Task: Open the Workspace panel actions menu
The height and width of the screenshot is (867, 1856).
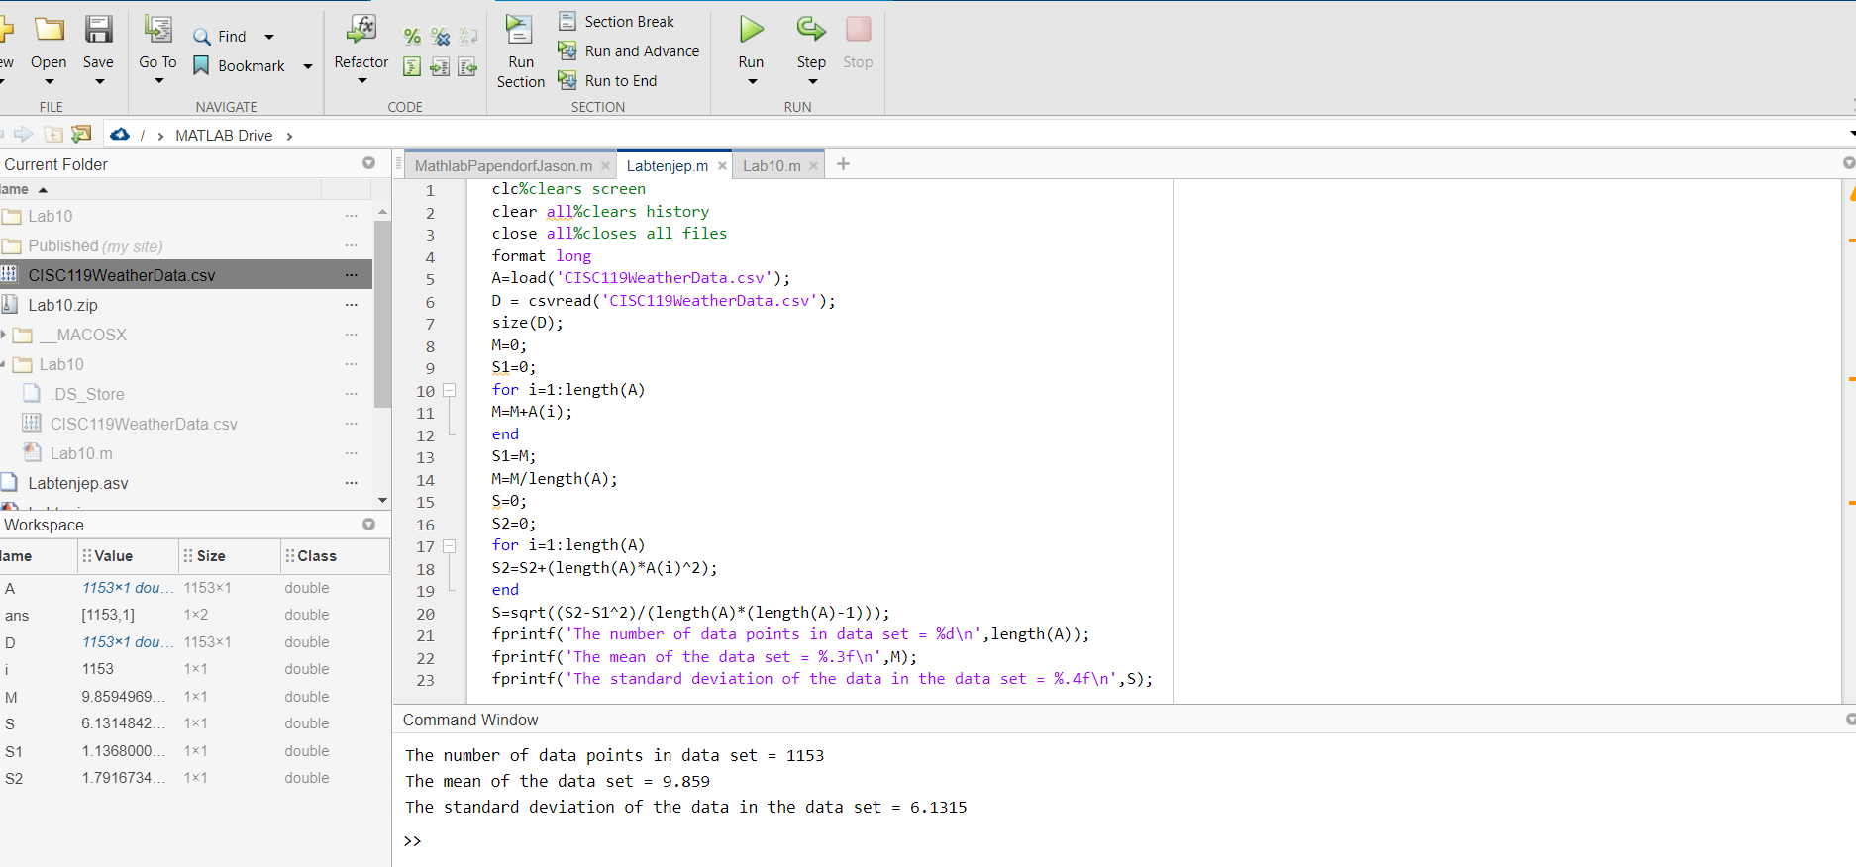Action: coord(369,525)
